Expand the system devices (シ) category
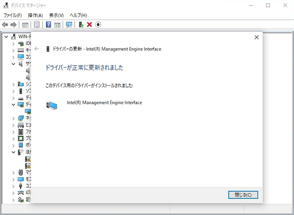The image size is (294, 215). (13, 85)
